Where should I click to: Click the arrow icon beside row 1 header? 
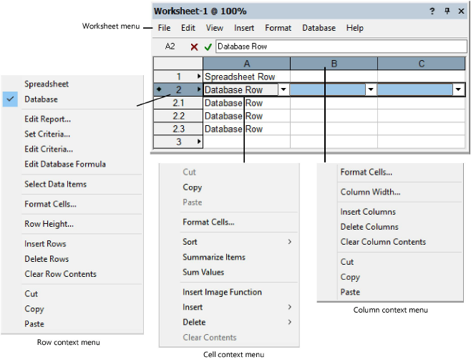[199, 76]
